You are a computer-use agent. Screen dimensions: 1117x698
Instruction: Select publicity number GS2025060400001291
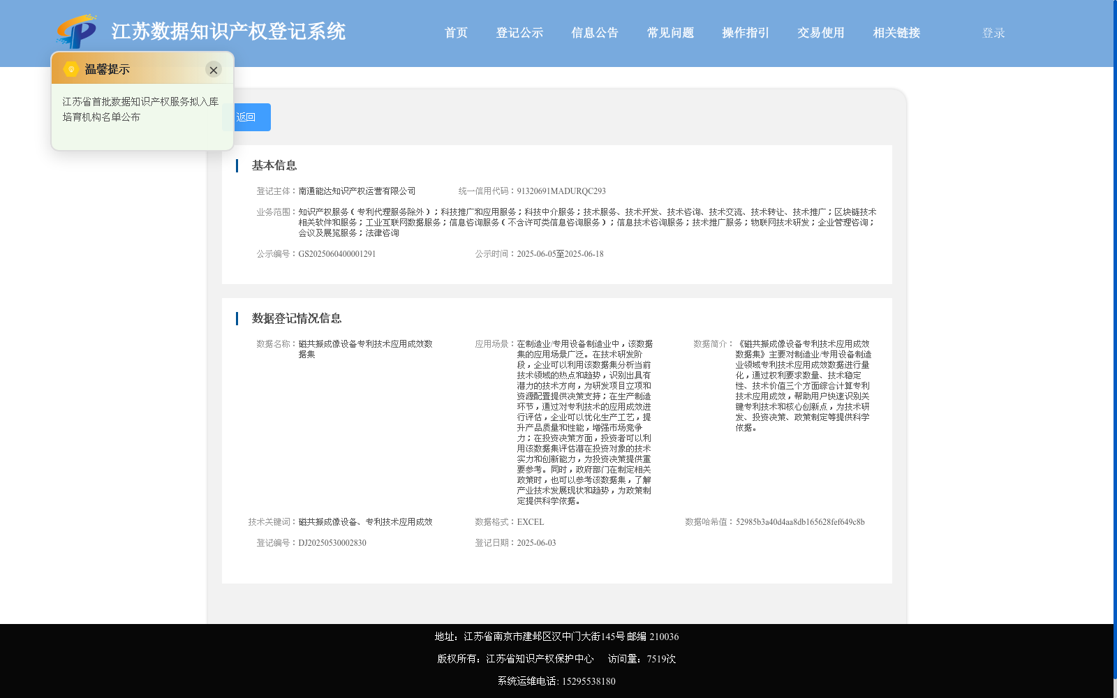337,254
